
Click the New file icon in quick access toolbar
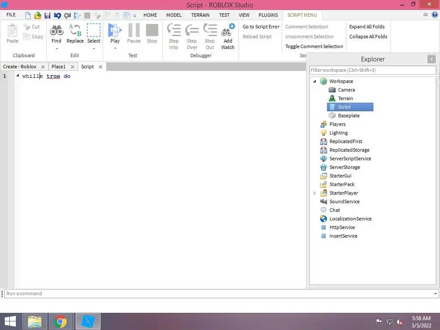pos(28,15)
